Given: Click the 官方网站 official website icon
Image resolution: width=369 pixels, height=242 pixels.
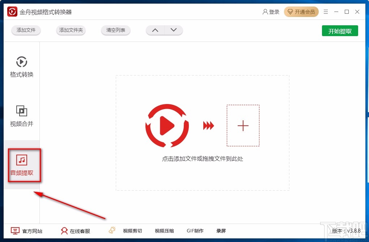Looking at the screenshot, I should (x=15, y=231).
